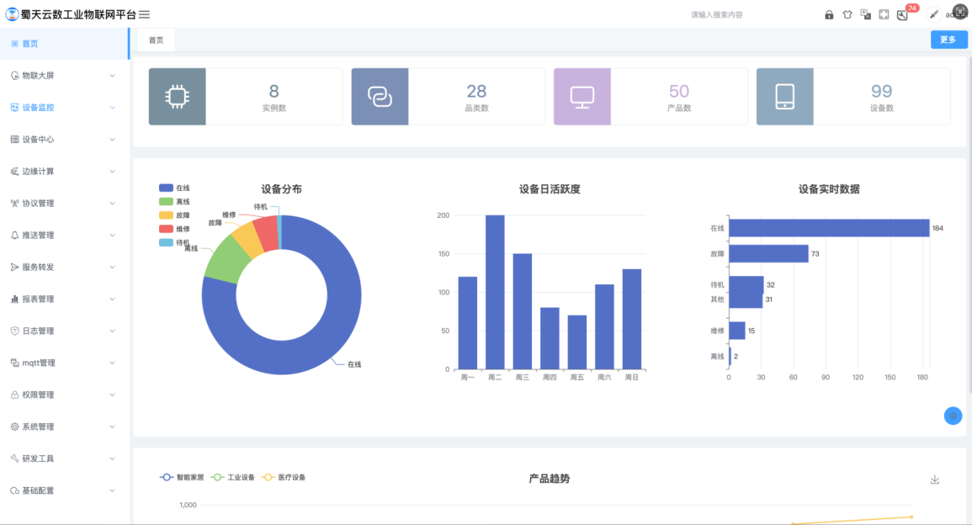Toggle 在线 legend in 设备分布 chart
Image resolution: width=972 pixels, height=525 pixels.
tap(174, 188)
